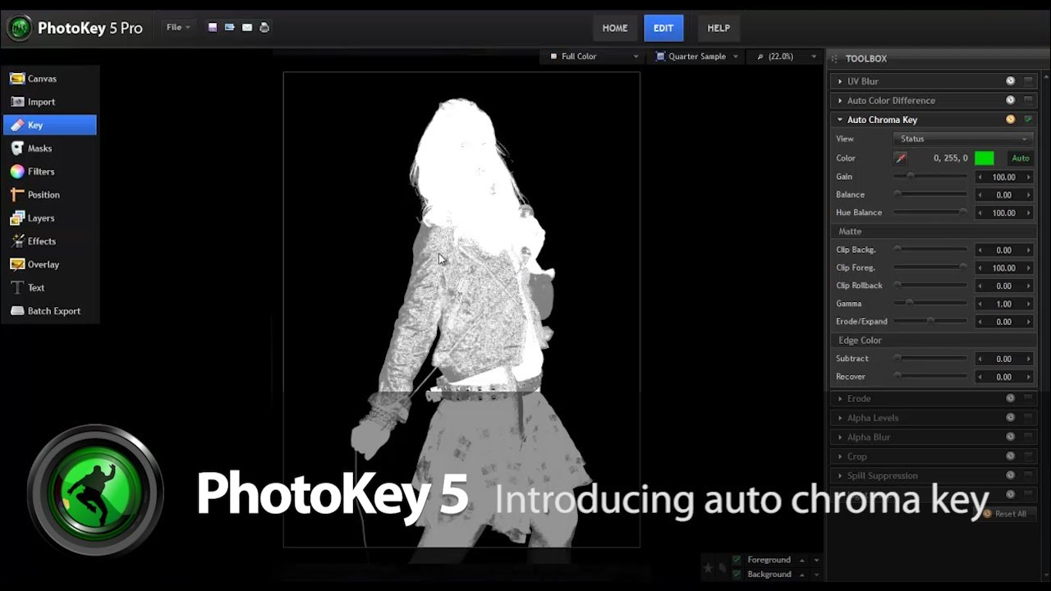
Task: Click the export image toolbar icon
Action: pyautogui.click(x=230, y=27)
